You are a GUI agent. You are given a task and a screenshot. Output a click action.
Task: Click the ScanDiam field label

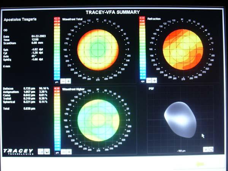tap(9, 43)
